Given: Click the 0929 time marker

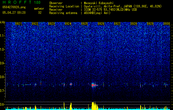Looking at the screenshot, I should pos(150,24).
